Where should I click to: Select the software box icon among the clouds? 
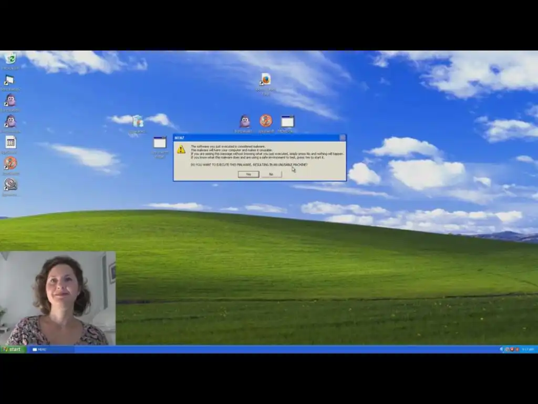point(138,122)
